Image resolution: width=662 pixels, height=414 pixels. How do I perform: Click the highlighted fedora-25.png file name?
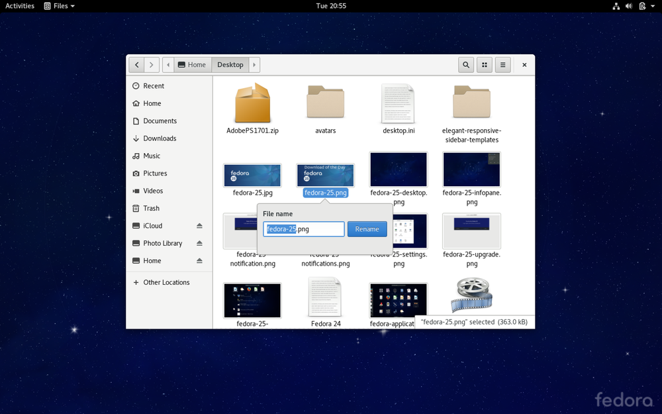click(x=326, y=193)
